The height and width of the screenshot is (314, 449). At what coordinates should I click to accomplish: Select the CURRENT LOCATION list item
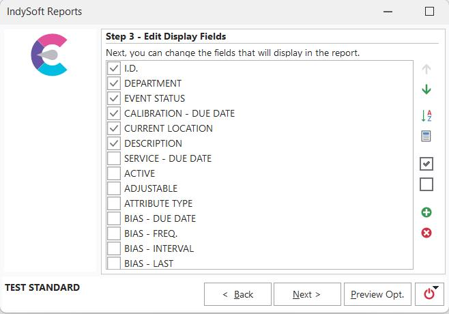(x=168, y=128)
